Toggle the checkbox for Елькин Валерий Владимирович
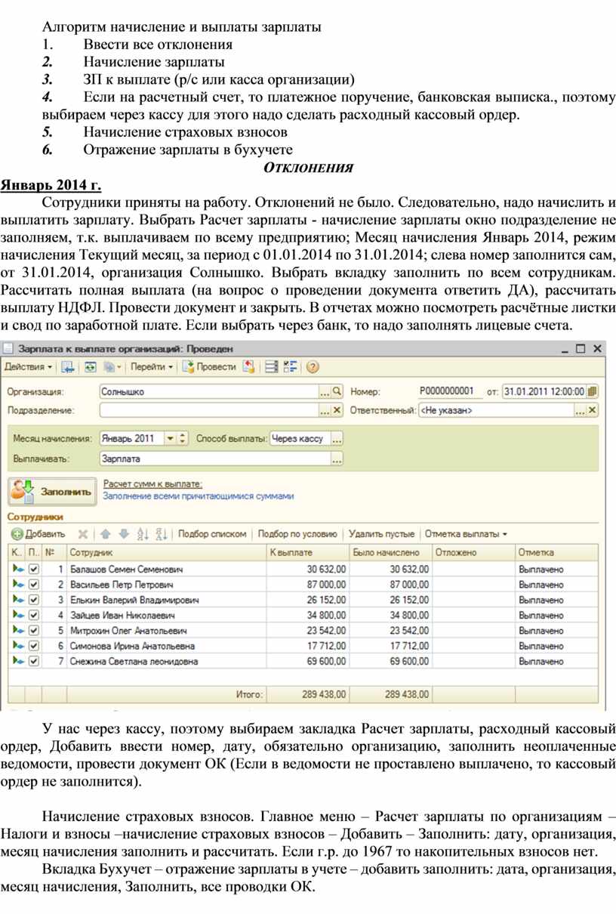 [33, 600]
